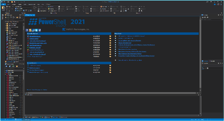Click the Toolbox vertical tab at left edge
Image resolution: width=224 pixels, height=121 pixels.
[x=3, y=17]
